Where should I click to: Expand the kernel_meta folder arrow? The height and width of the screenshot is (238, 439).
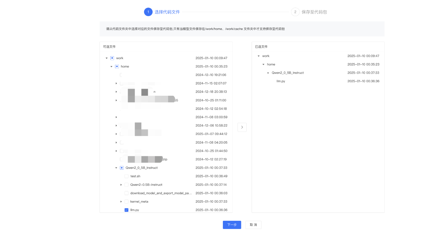[x=121, y=202]
